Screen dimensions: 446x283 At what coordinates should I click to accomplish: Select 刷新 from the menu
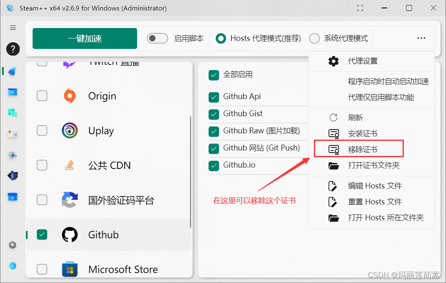(x=372, y=117)
